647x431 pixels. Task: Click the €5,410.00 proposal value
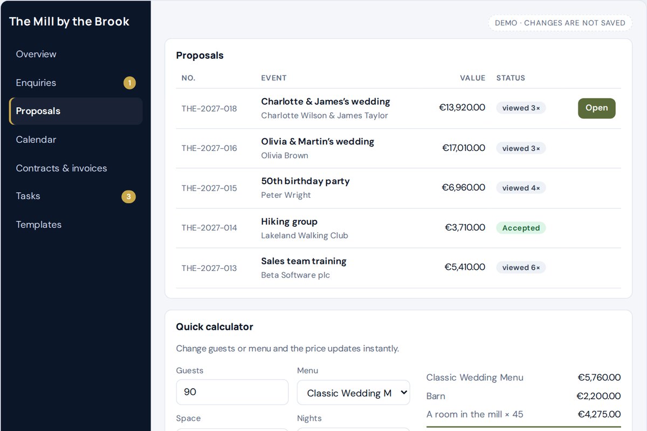[465, 267]
